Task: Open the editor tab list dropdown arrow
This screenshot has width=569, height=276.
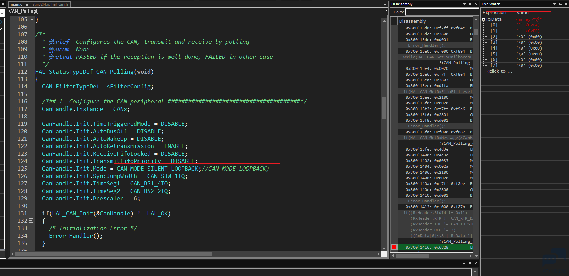Action: coord(385,4)
